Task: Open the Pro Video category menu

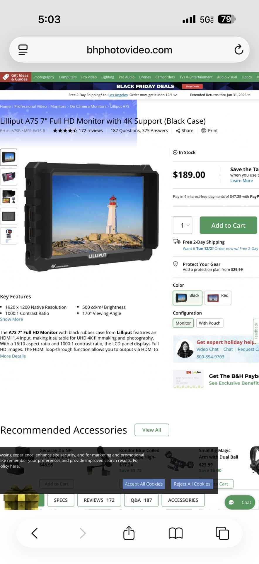Action: point(88,77)
